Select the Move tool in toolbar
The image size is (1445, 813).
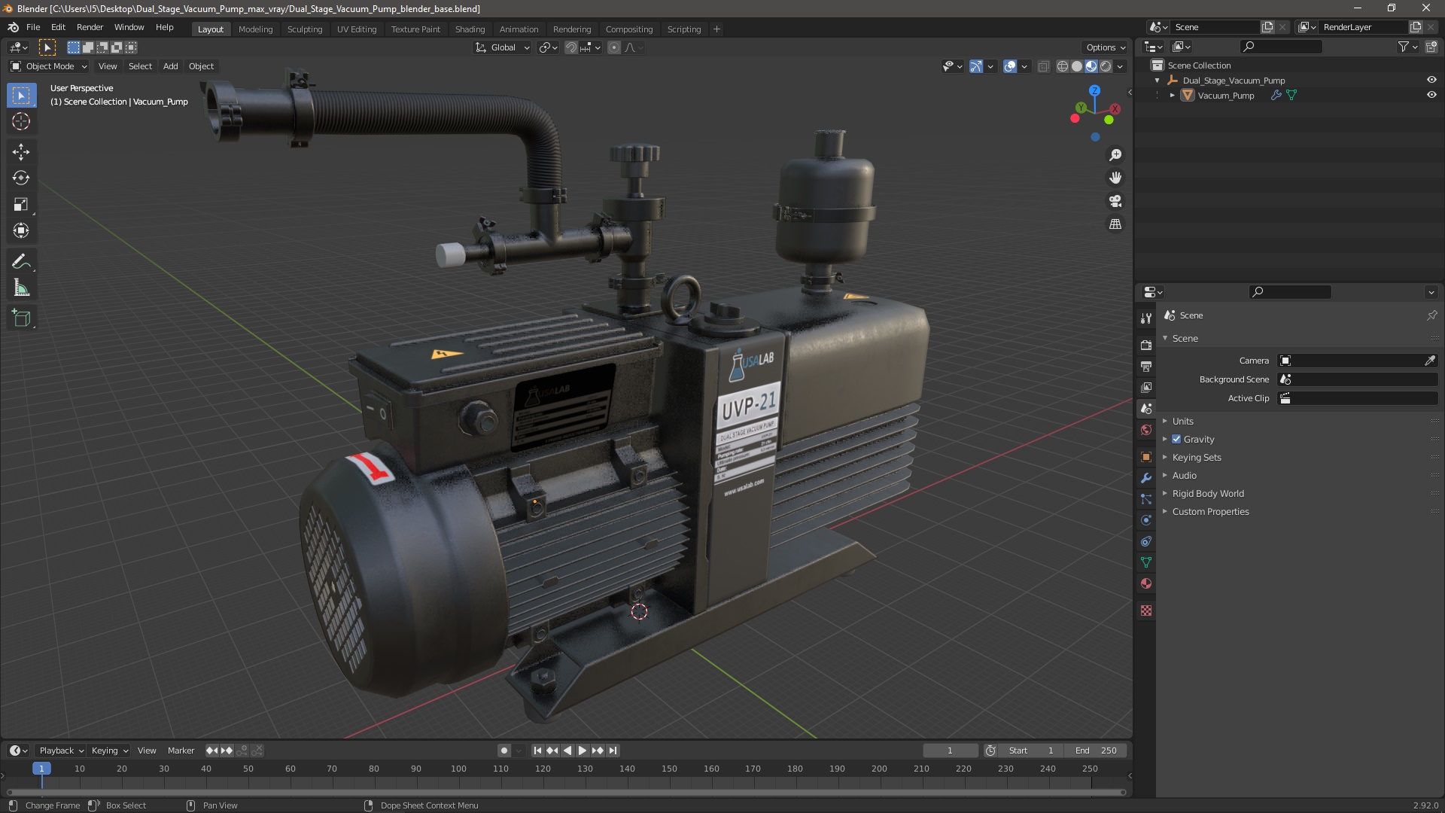coord(21,151)
